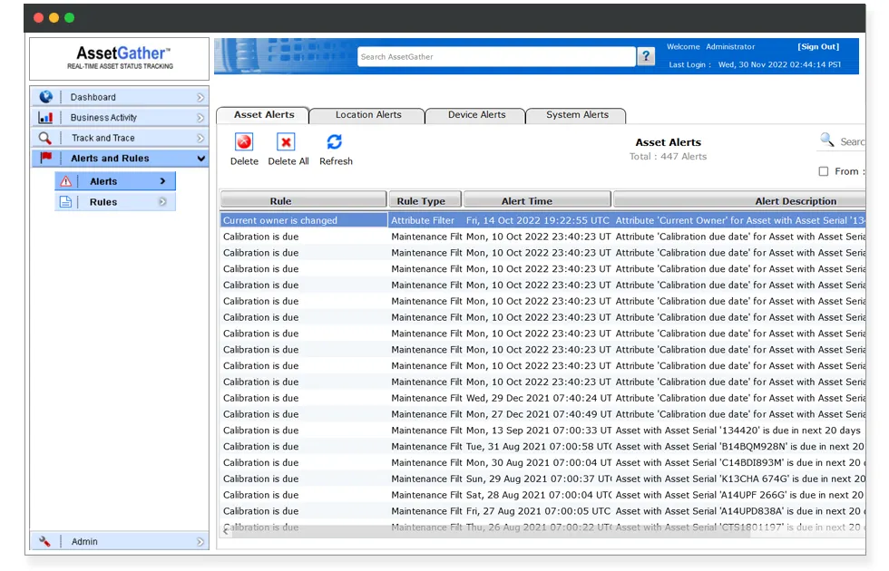Sort by the Rule column header

pyautogui.click(x=303, y=200)
